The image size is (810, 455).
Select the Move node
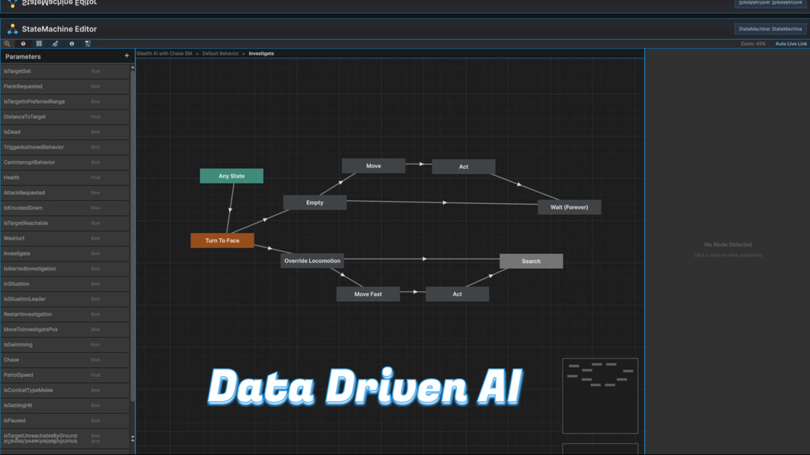point(373,166)
